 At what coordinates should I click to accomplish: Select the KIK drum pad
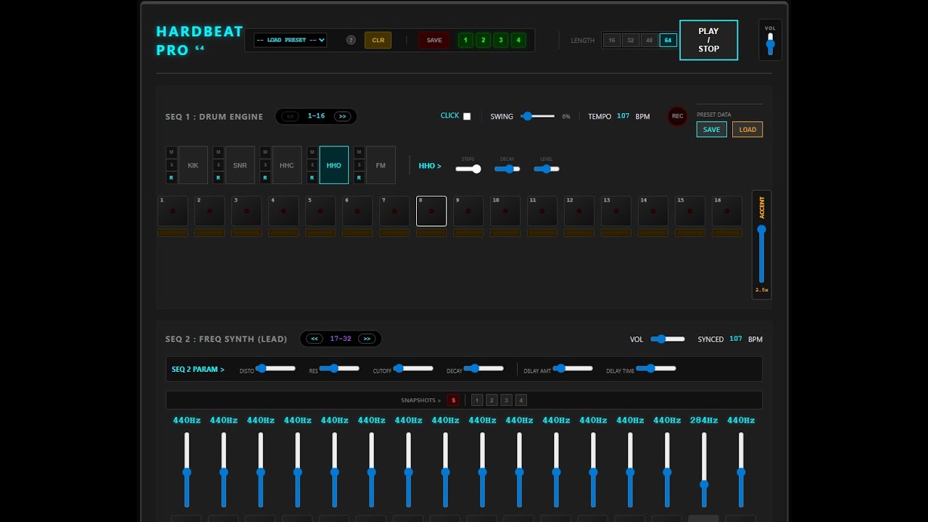[x=193, y=165]
